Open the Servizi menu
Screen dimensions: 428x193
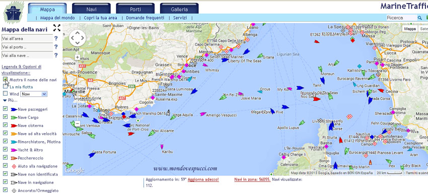point(180,18)
